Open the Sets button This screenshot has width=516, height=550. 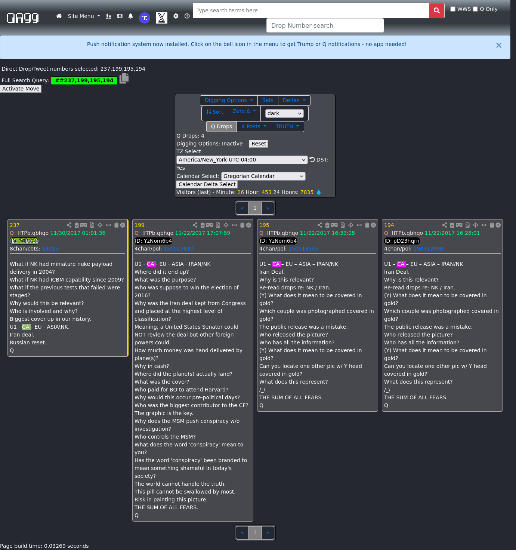pos(268,100)
